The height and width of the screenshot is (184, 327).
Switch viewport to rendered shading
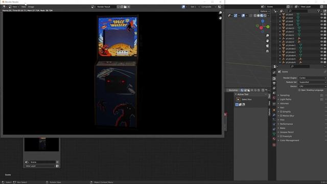265,16
